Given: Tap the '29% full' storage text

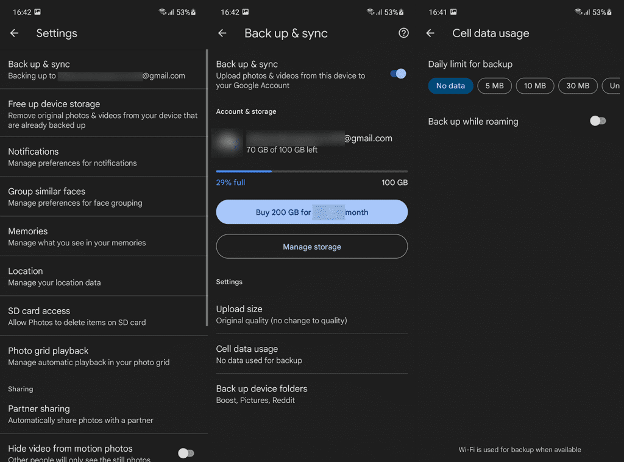Looking at the screenshot, I should click(x=230, y=183).
